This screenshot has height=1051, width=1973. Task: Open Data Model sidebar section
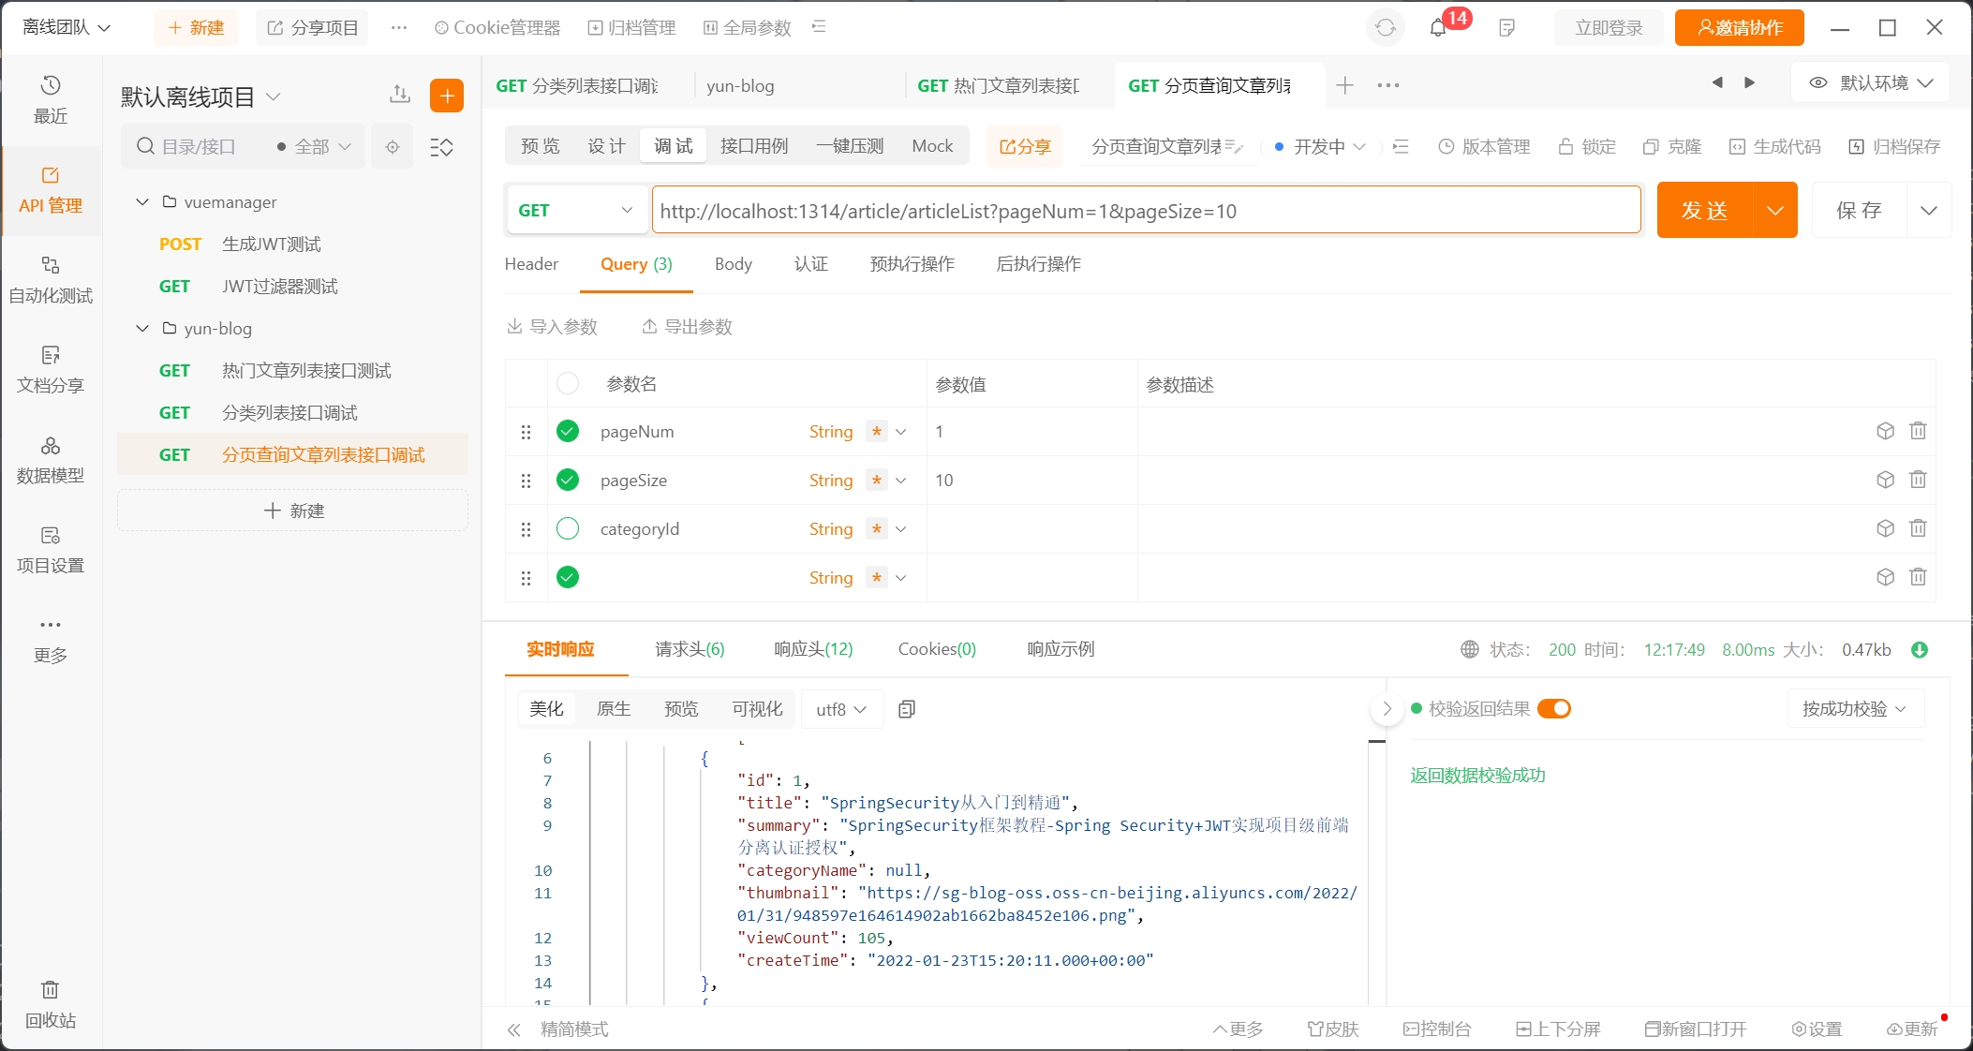pyautogui.click(x=51, y=459)
